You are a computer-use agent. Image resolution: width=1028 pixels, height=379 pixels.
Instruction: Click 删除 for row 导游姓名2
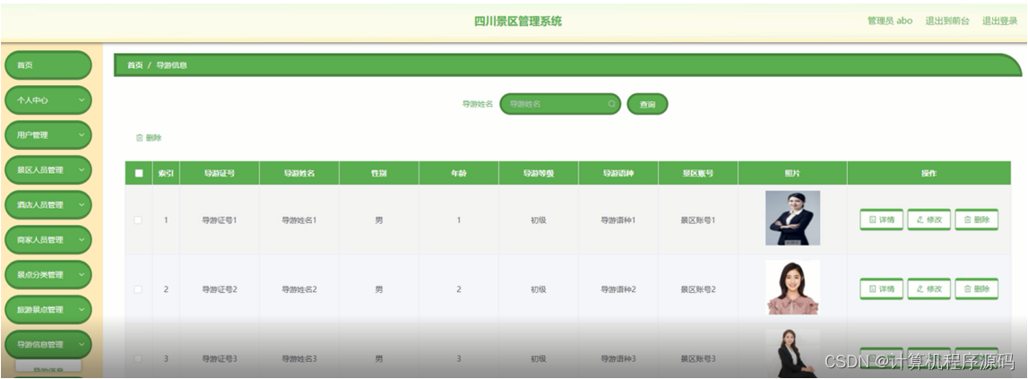point(977,289)
